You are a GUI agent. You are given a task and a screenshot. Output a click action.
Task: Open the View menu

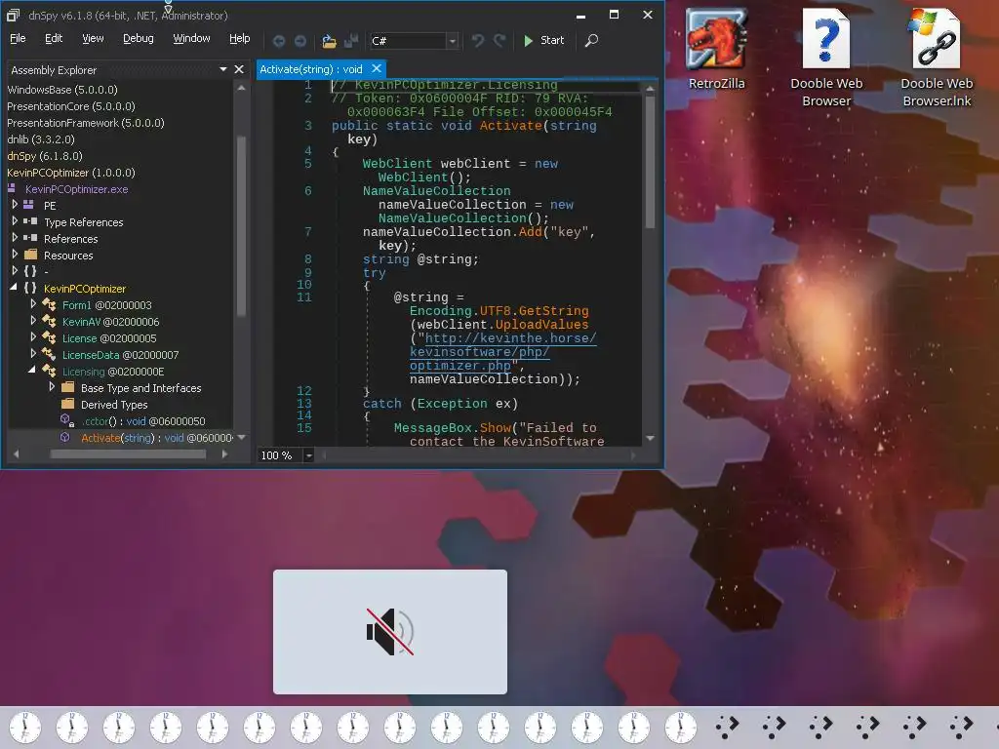point(93,38)
